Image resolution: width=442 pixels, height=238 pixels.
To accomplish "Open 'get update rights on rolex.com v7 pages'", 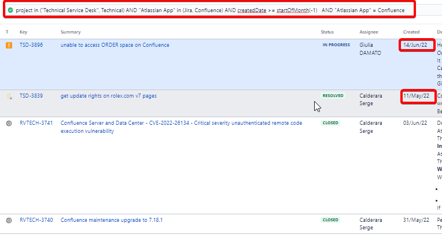I will coord(109,96).
